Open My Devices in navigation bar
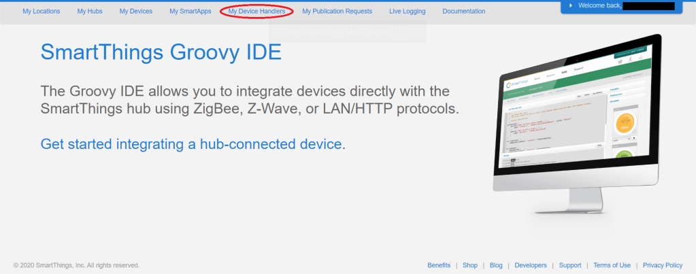This screenshot has height=274, width=696. pos(136,12)
